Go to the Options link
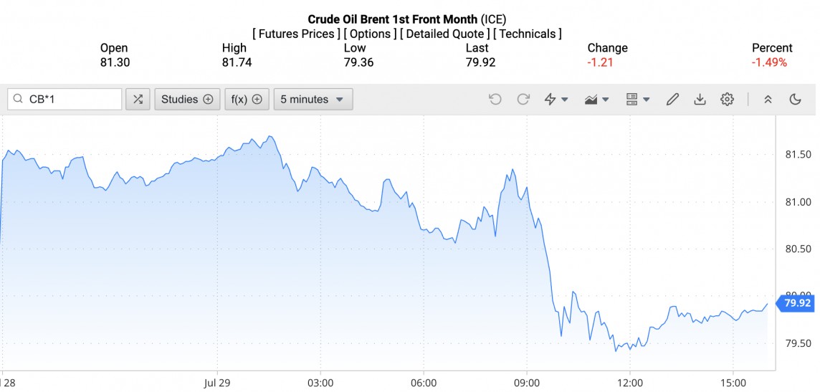820x392 pixels. point(370,34)
